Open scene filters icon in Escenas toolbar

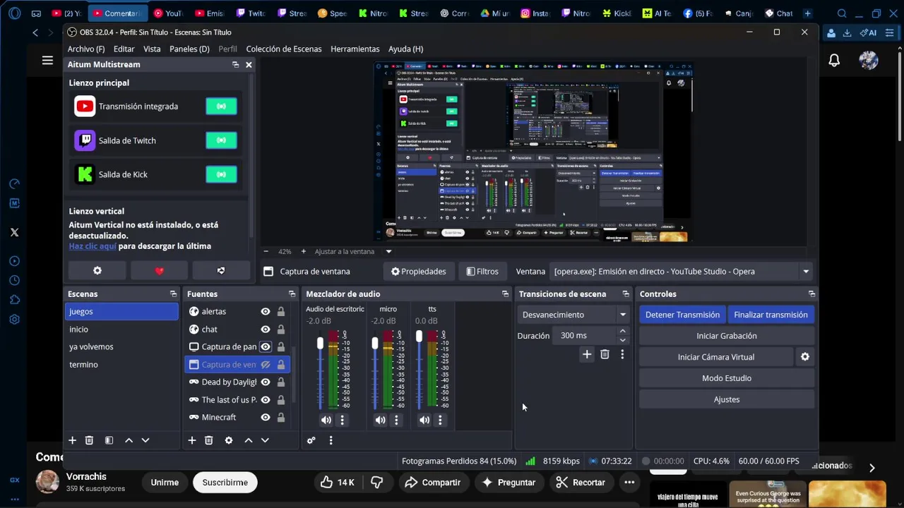[x=109, y=440]
